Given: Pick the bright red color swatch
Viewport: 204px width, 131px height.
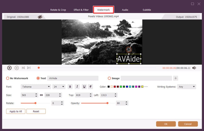Looking at the screenshot, I should coord(114,86).
